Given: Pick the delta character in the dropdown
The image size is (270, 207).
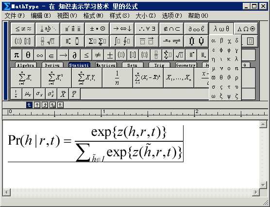Looking at the screenshot, I should [237, 41].
